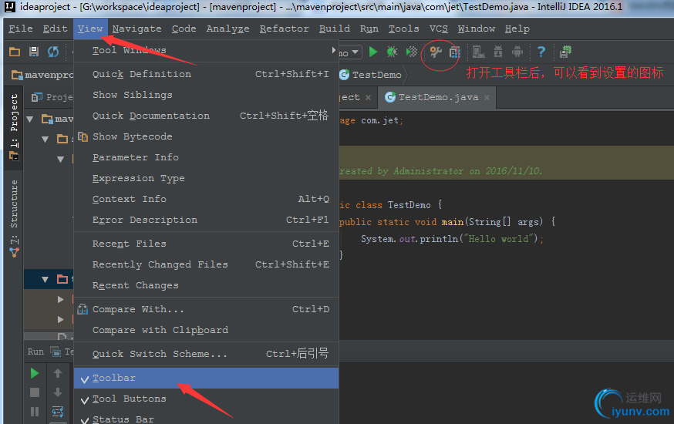Choose Show Siblings menu entry
The width and height of the screenshot is (674, 424).
pos(207,95)
